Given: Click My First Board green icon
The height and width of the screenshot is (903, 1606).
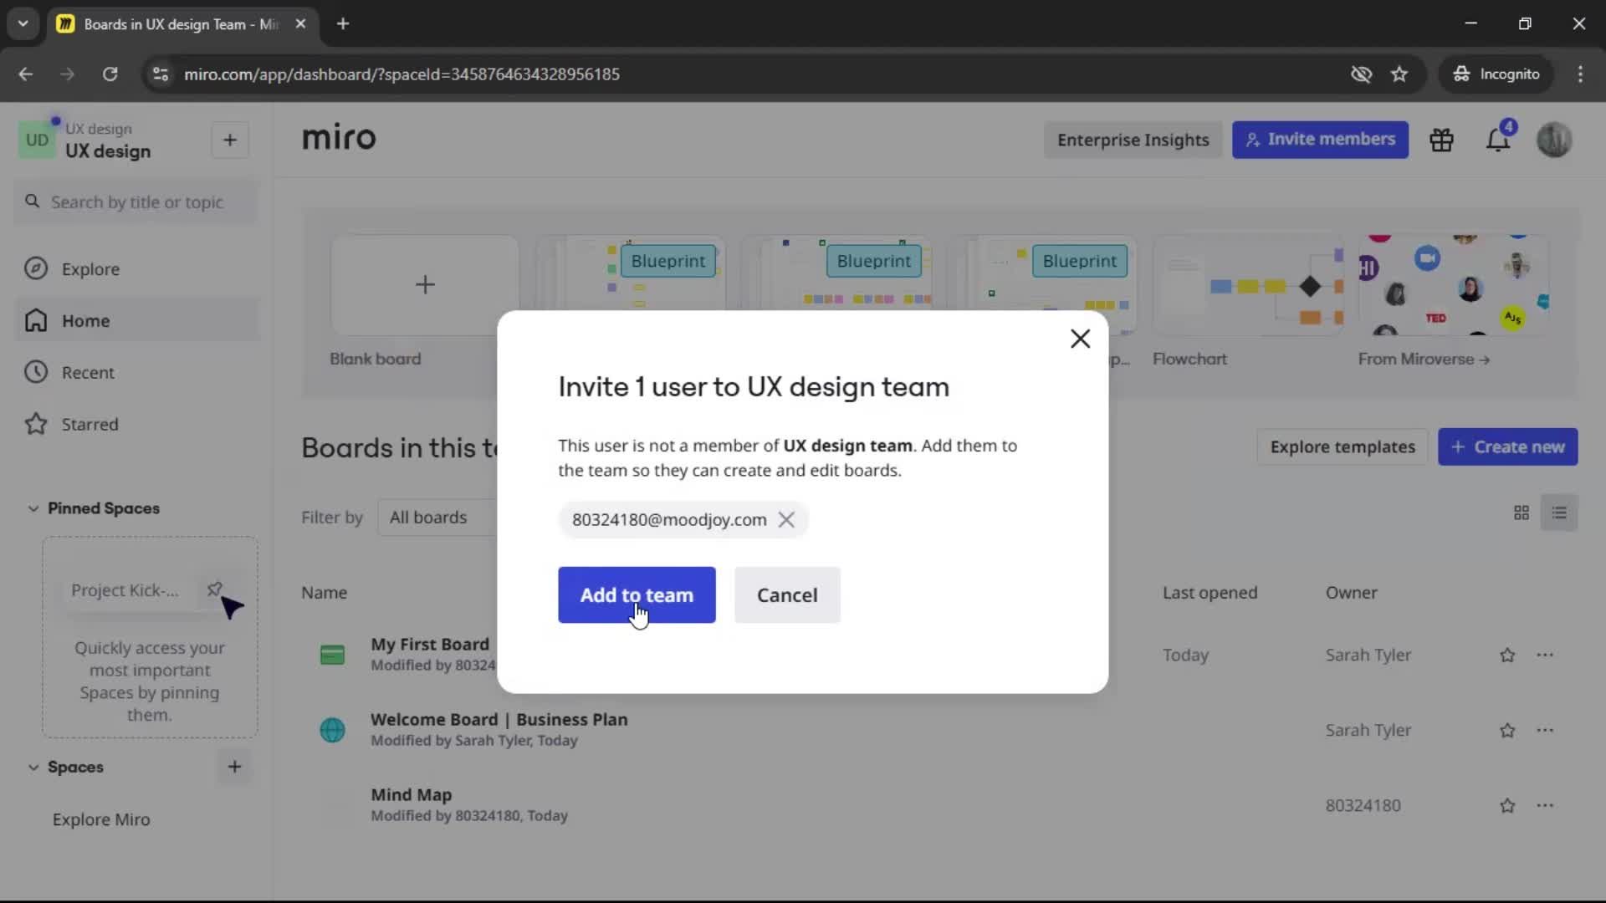Looking at the screenshot, I should [332, 655].
